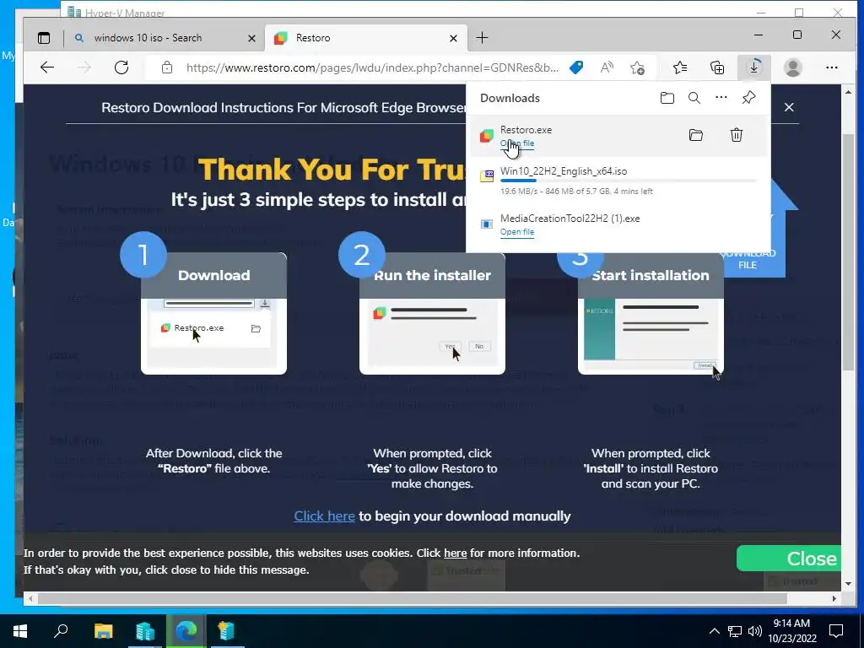Switch to Microsoft Edge on taskbar

186,631
